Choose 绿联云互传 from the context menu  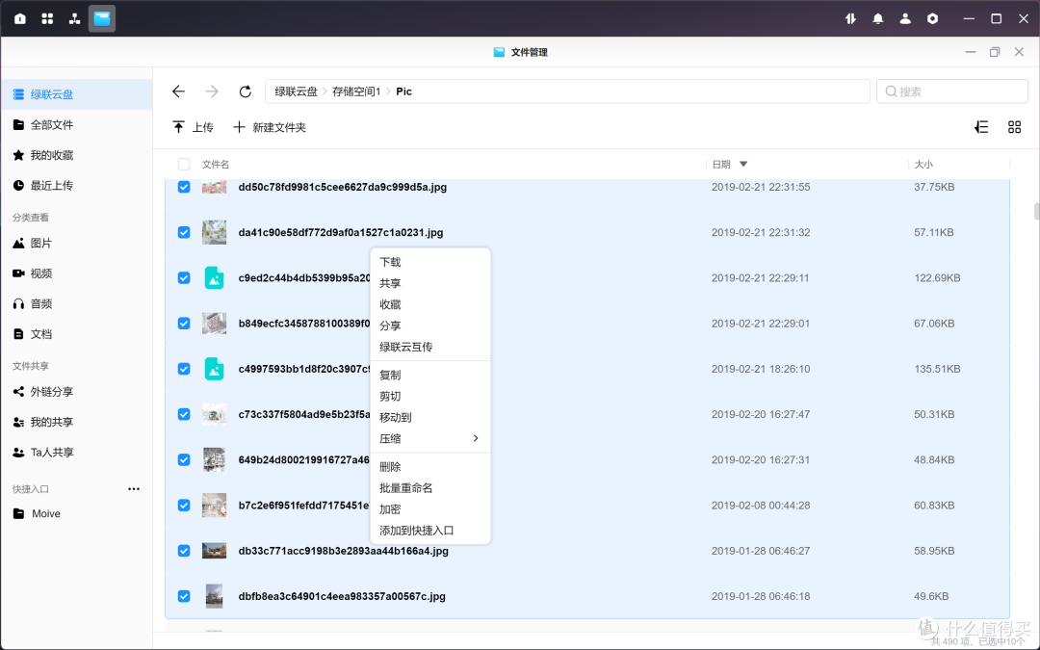(429, 348)
